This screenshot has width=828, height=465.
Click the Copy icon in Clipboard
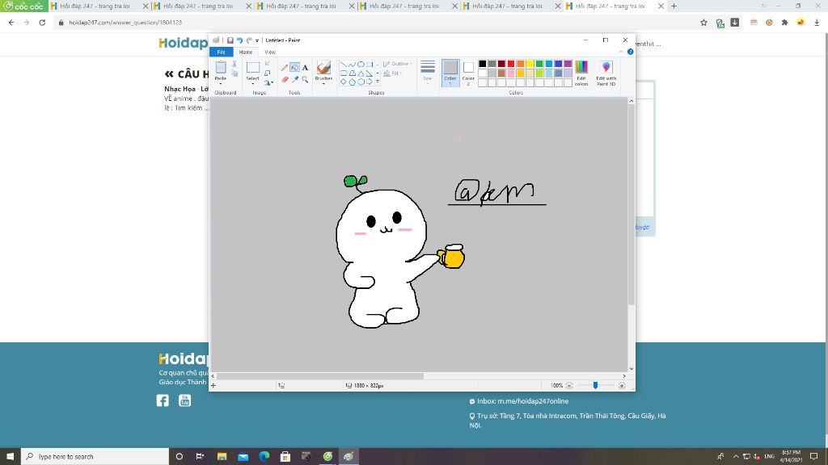(234, 73)
